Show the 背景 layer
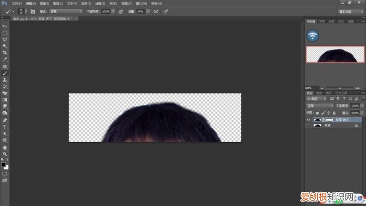This screenshot has width=366, height=206. [308, 125]
